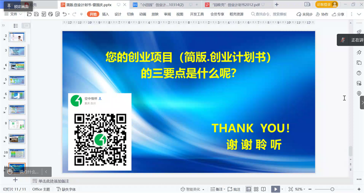Toggle the outline view in the slide panel
Screen dimensions: 364x193
point(16,26)
